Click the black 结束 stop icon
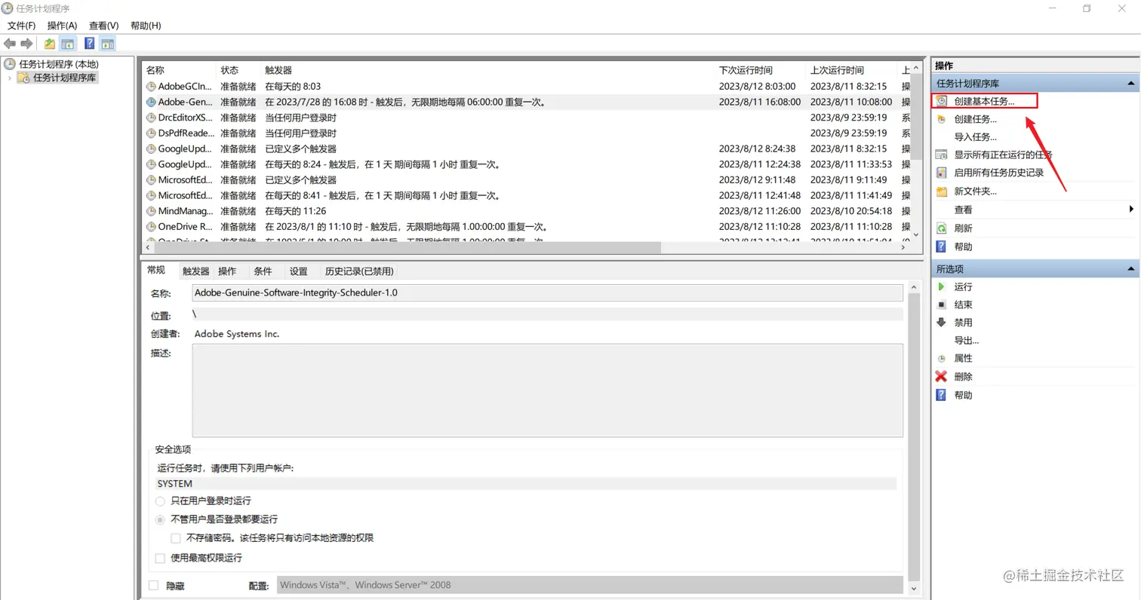This screenshot has width=1141, height=600. pos(941,305)
